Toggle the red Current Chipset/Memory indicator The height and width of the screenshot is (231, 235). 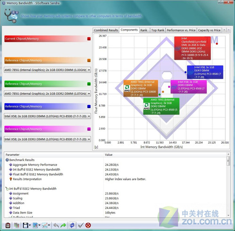click(89, 38)
